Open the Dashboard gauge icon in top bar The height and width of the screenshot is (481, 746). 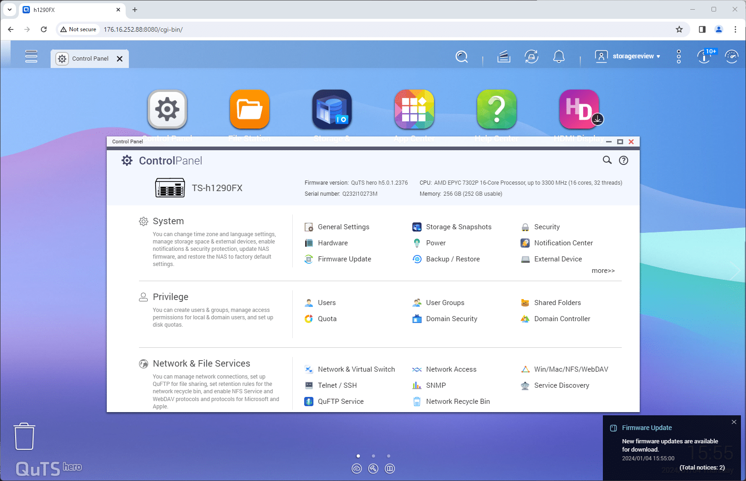pos(732,57)
